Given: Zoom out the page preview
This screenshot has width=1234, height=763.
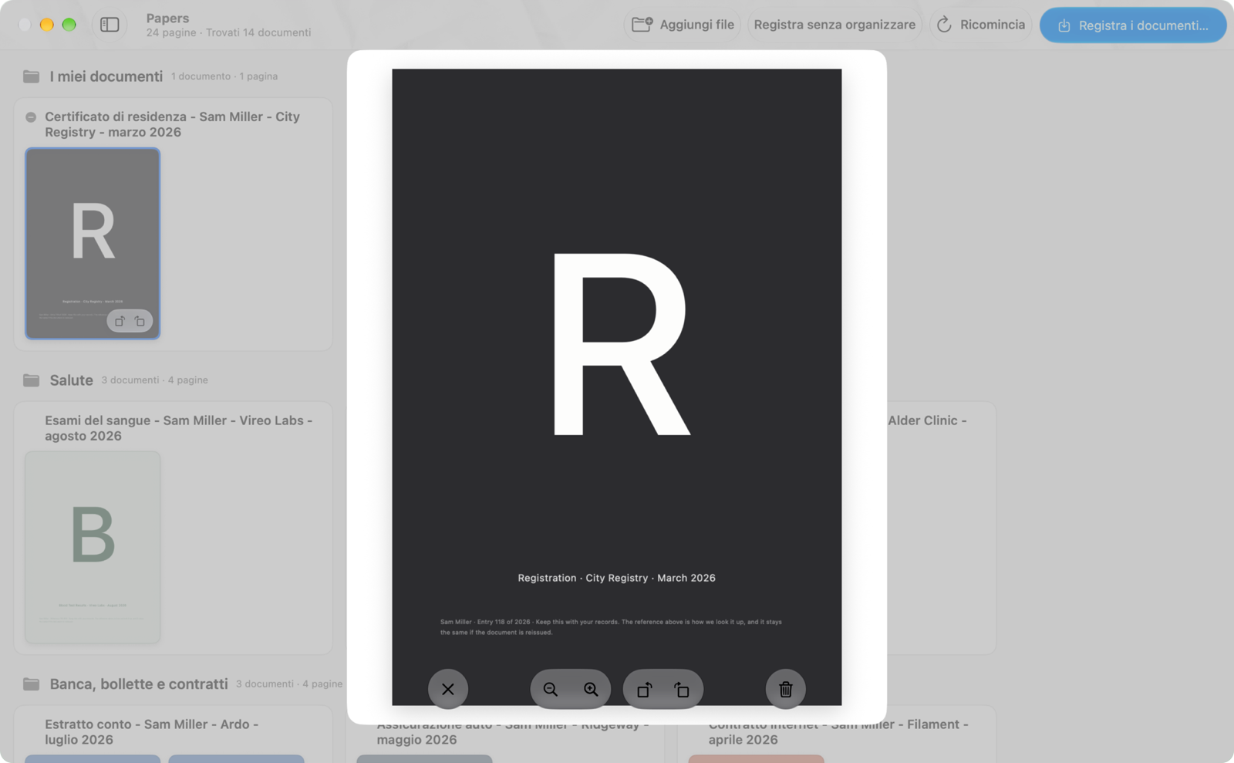Looking at the screenshot, I should click(x=551, y=689).
